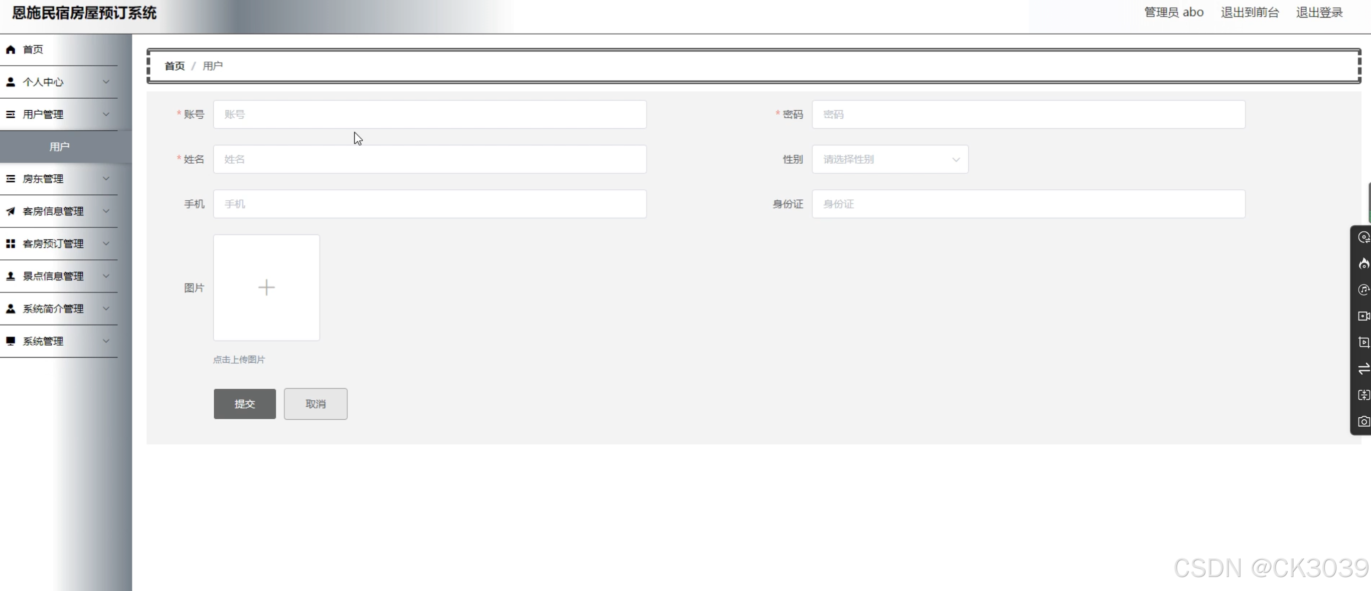Click the paper plane icon beside 客房信息管理
This screenshot has height=591, width=1371.
coord(11,211)
